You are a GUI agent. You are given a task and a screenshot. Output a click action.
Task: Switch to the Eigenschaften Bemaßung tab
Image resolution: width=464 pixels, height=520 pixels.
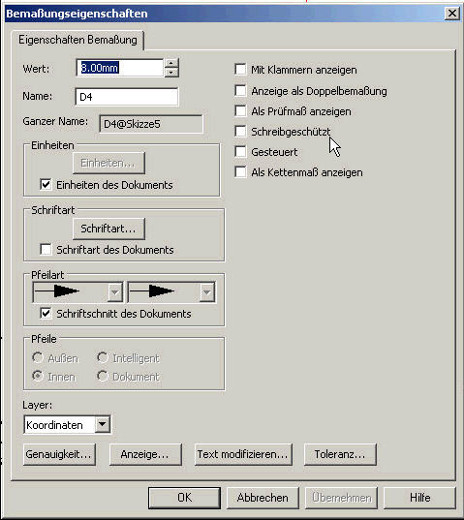pyautogui.click(x=77, y=40)
